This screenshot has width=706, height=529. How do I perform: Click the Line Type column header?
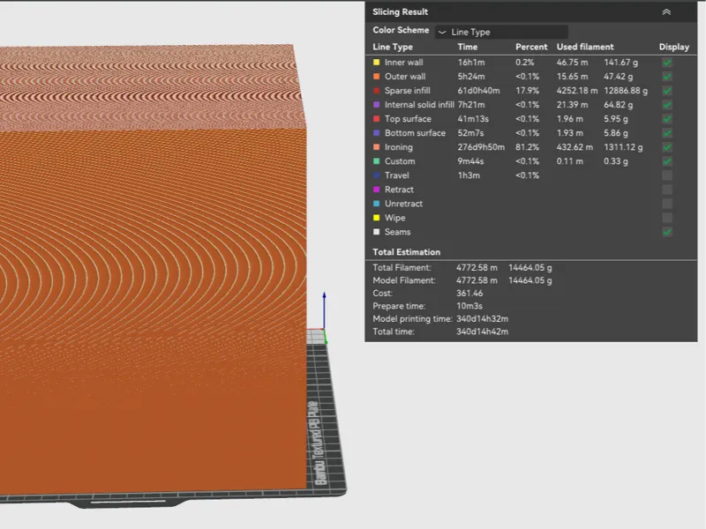393,47
